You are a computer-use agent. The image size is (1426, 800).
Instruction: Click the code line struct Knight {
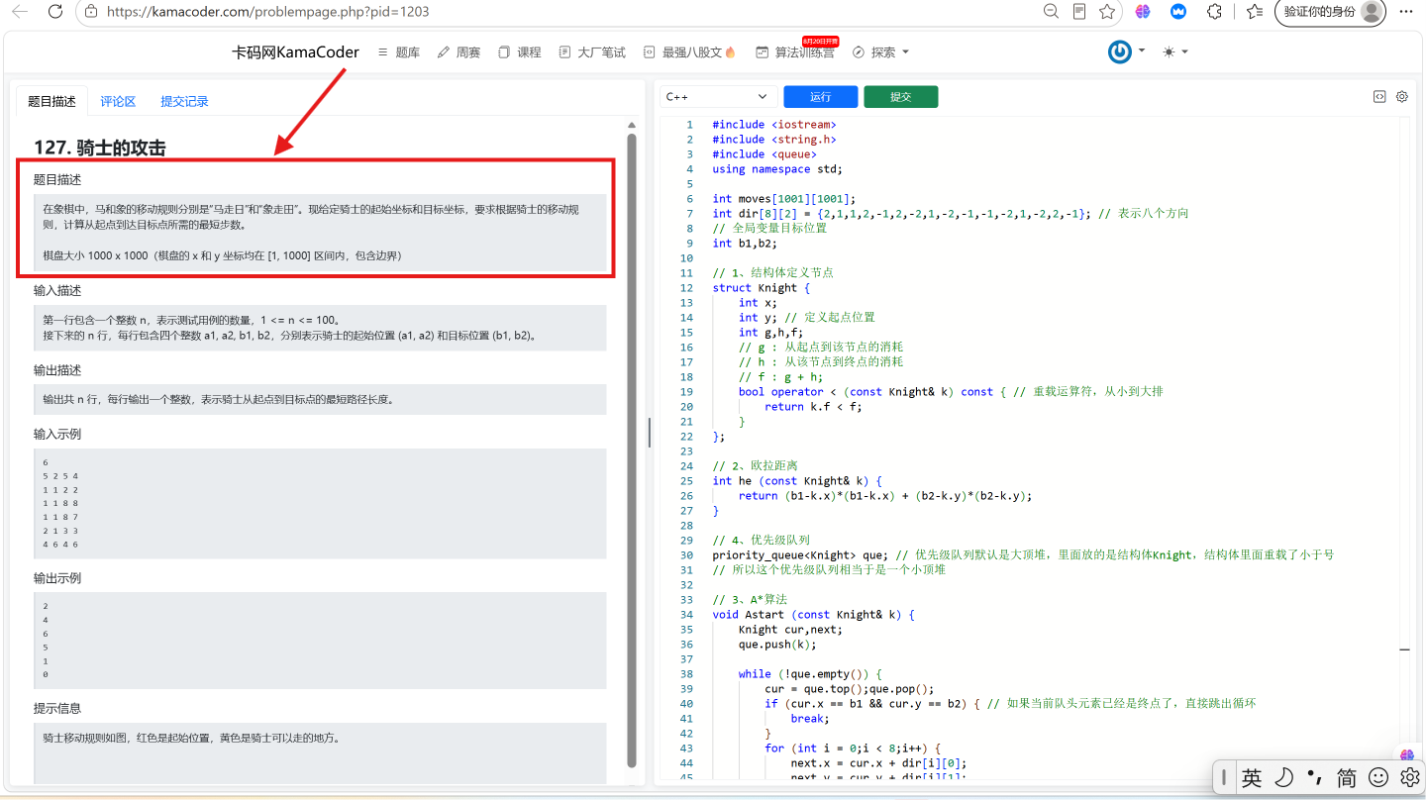tap(761, 287)
